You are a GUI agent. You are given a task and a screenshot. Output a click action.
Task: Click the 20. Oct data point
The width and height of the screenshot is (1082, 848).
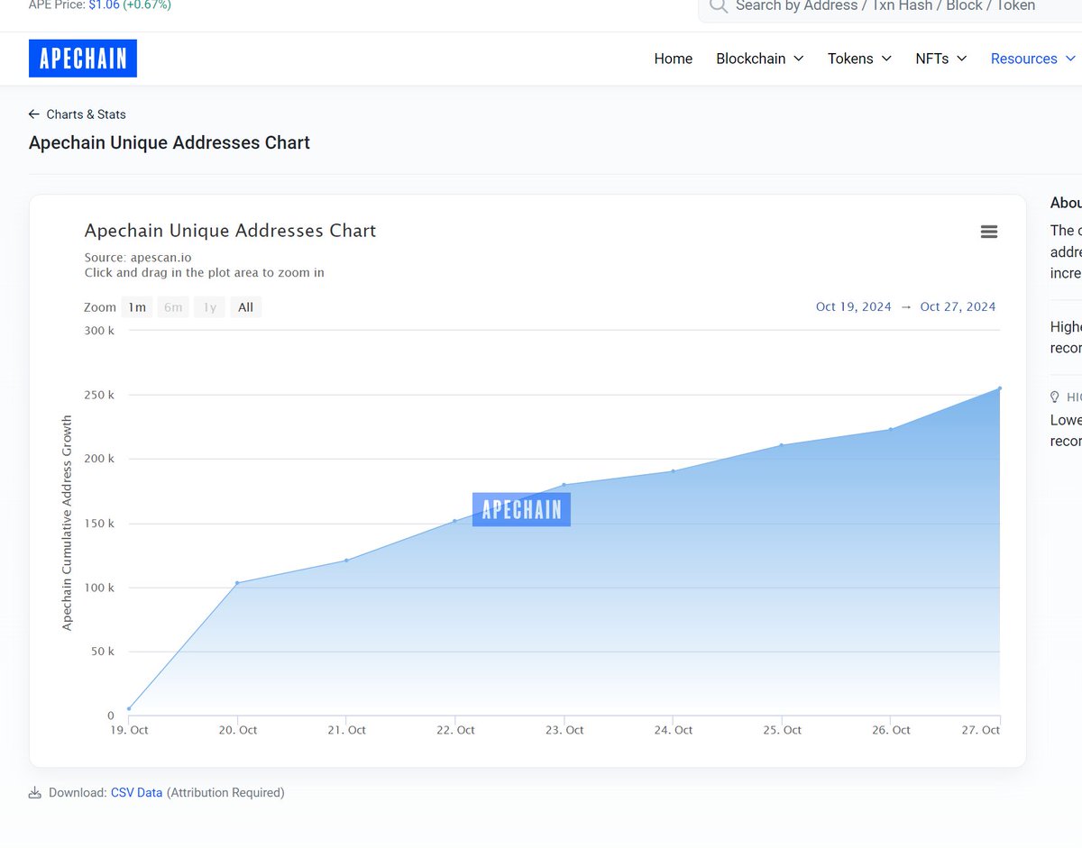point(237,583)
